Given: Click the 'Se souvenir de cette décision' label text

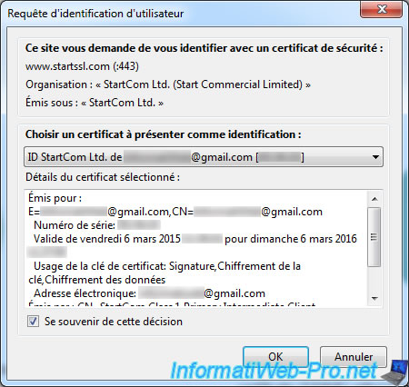Looking at the screenshot, I should coord(114,322).
